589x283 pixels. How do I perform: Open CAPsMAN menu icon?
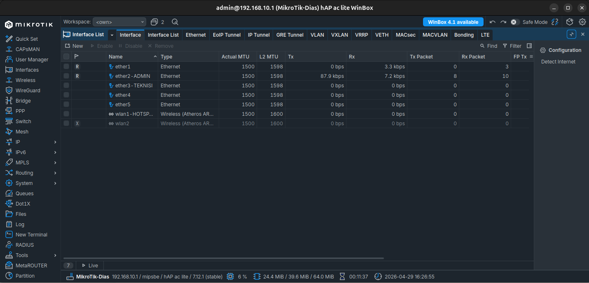pos(9,49)
